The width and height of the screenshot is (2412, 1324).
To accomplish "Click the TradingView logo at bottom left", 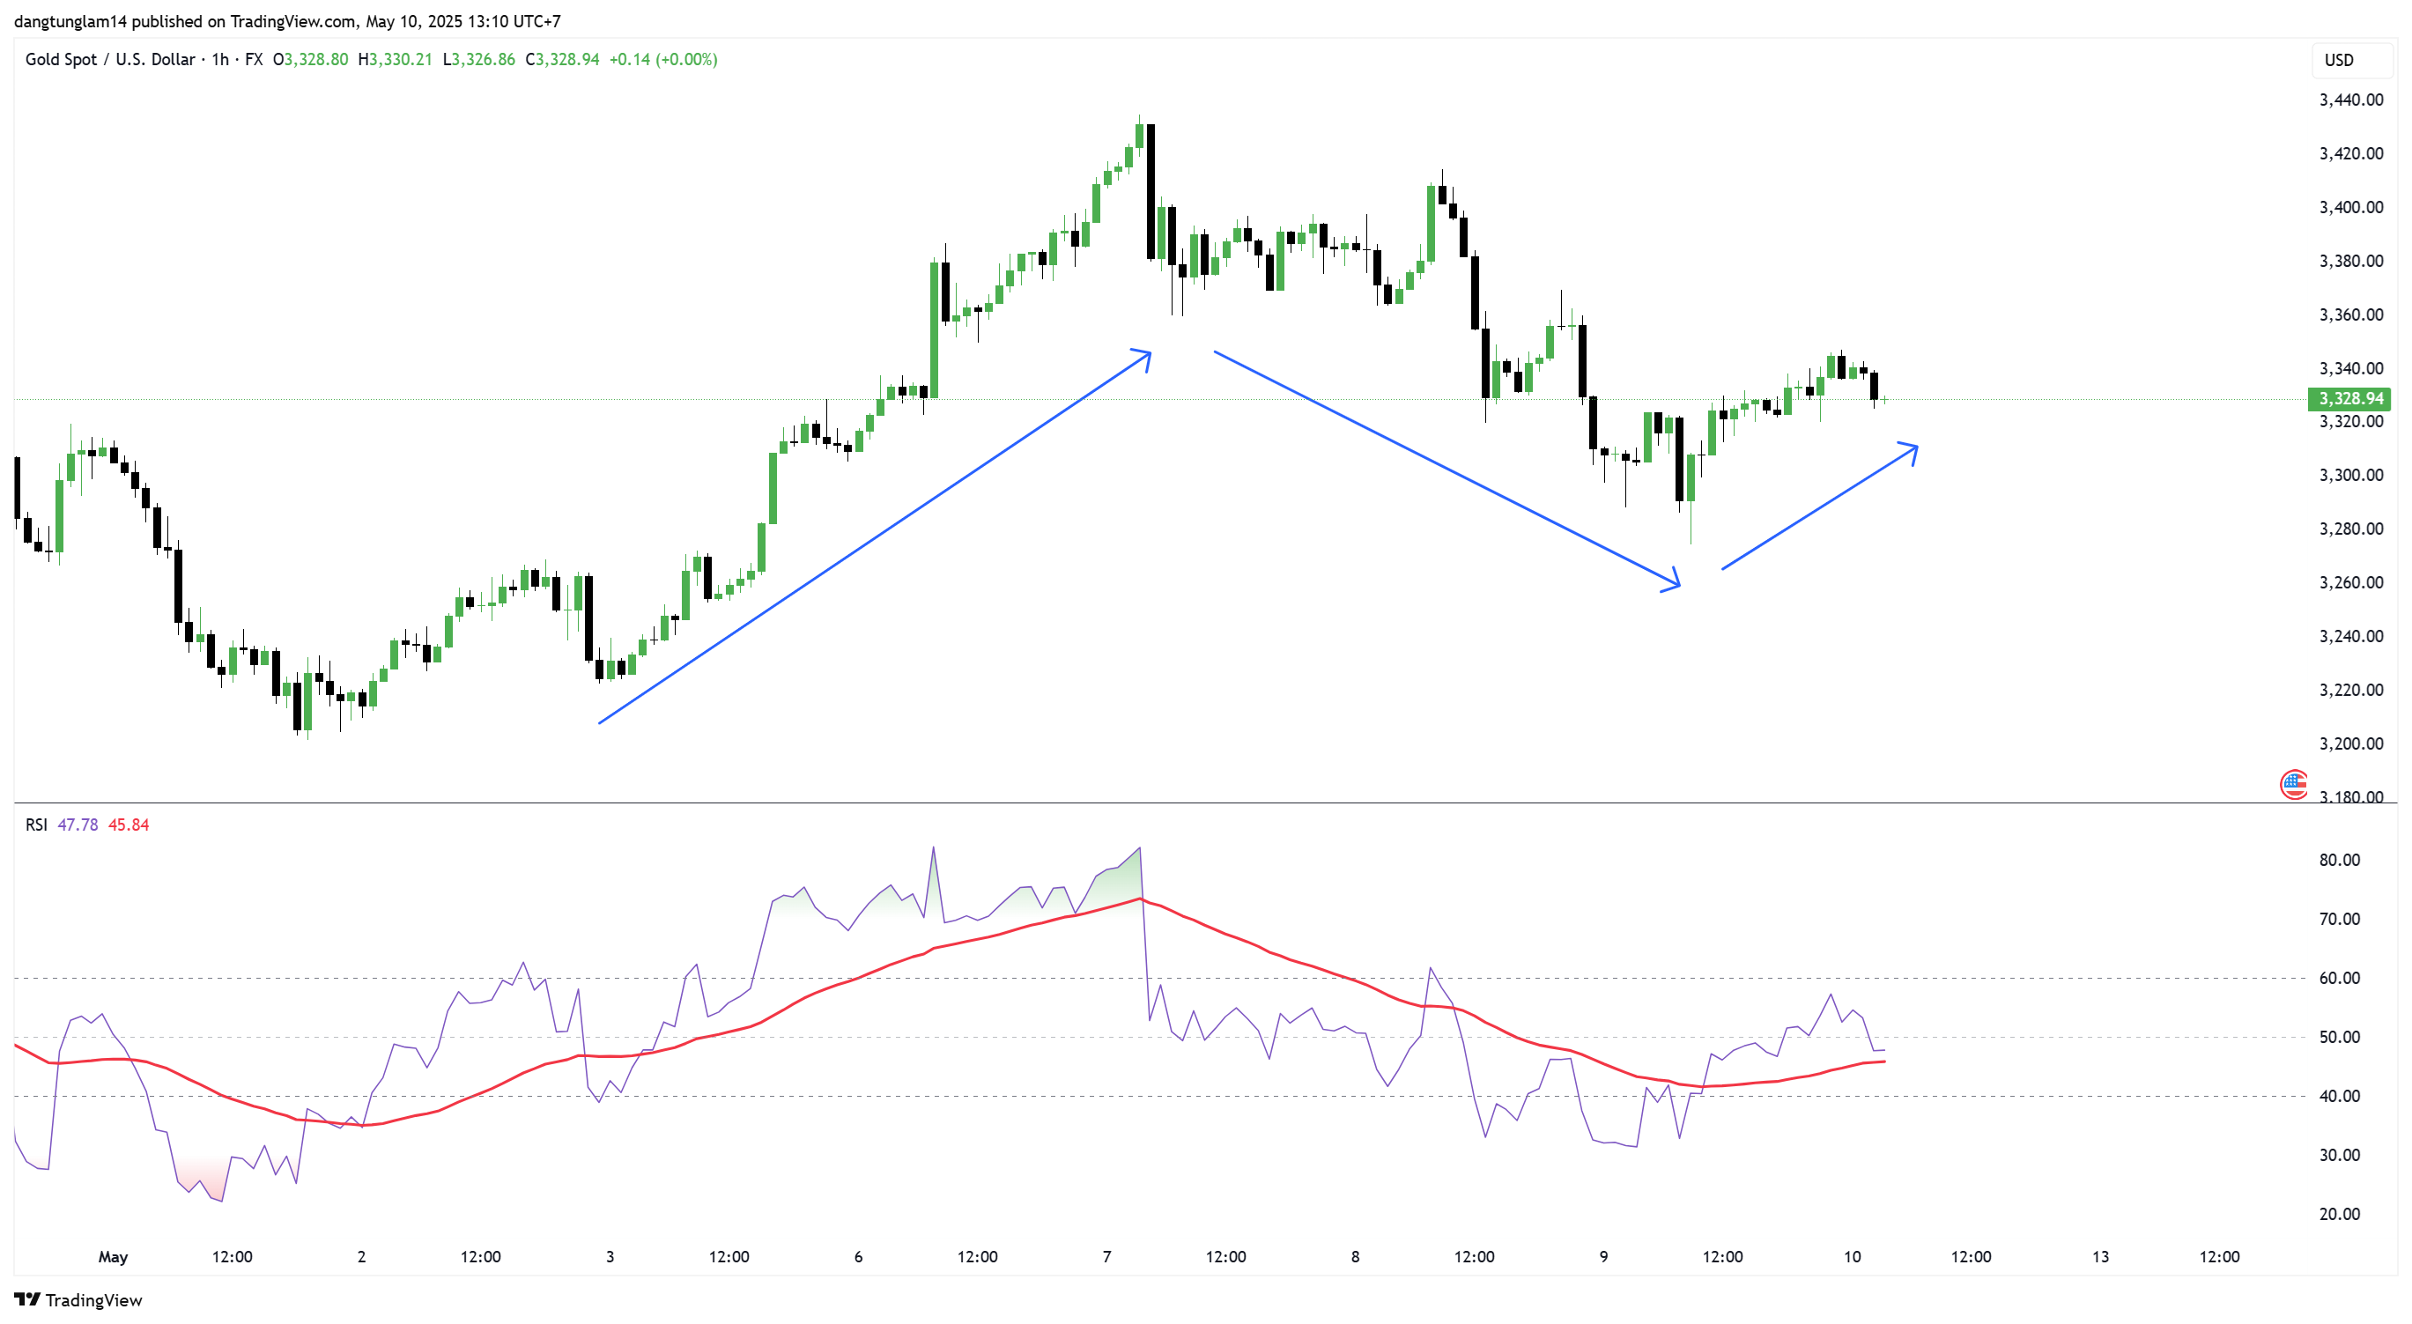I will [78, 1299].
